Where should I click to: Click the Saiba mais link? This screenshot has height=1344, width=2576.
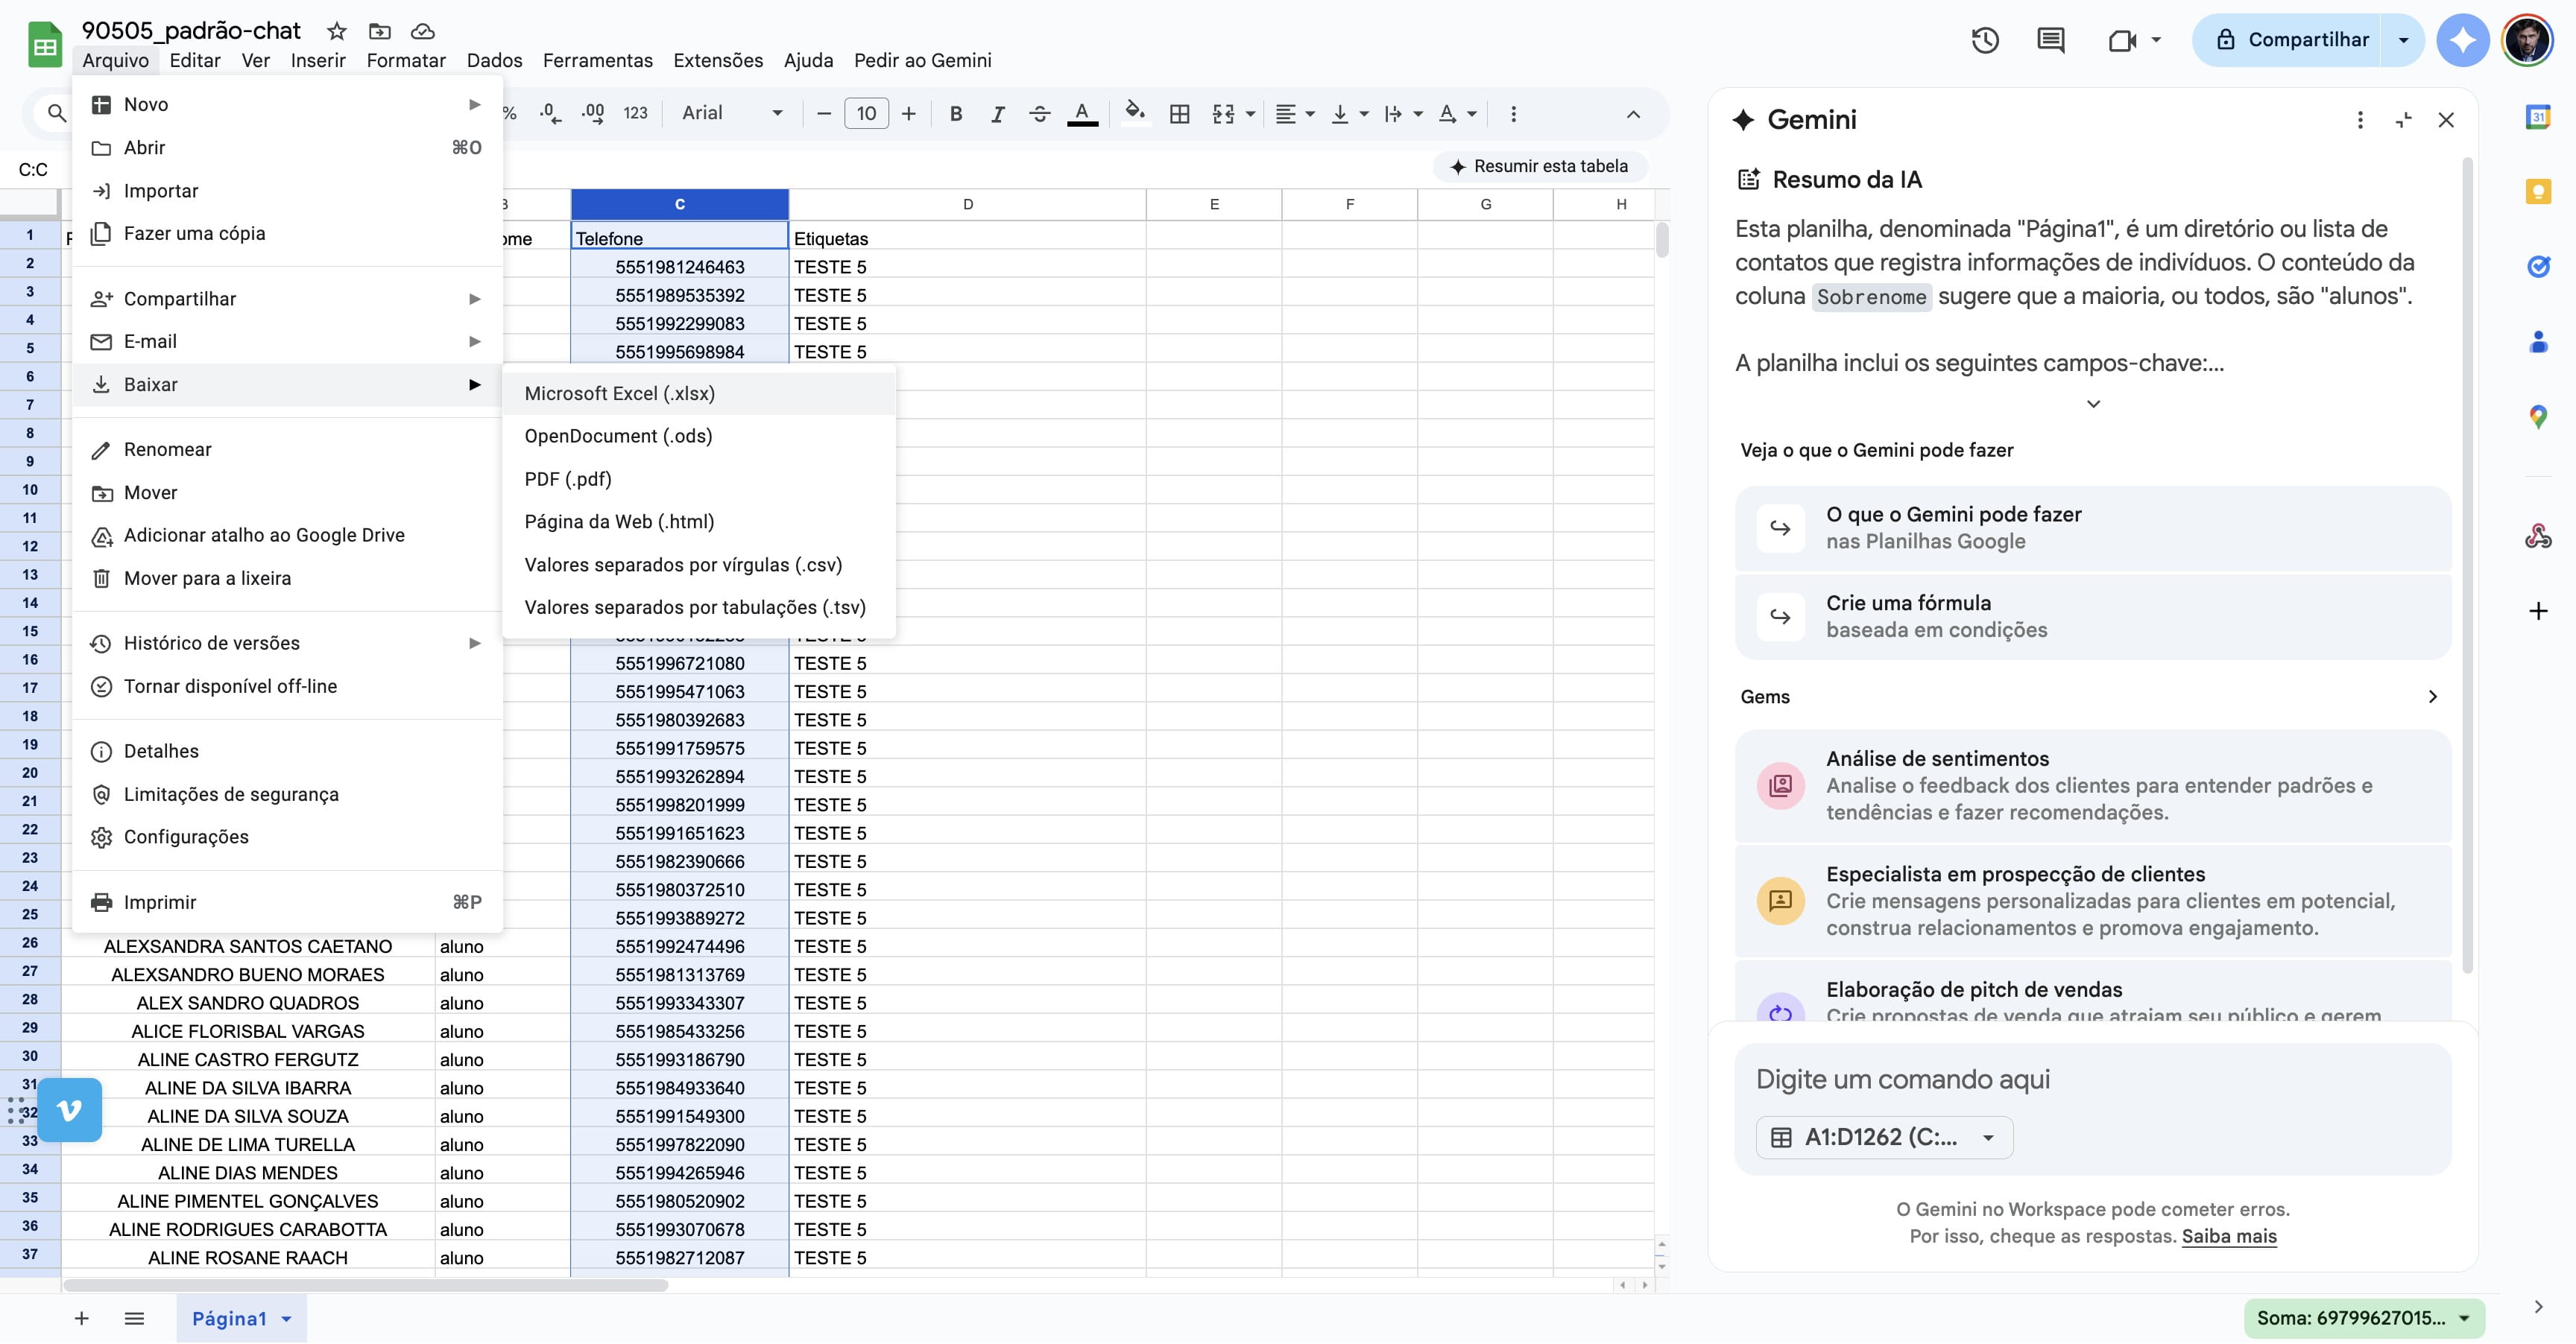point(2228,1236)
